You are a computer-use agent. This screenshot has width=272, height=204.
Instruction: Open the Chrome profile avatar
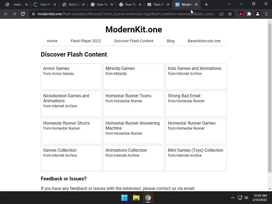click(258, 14)
